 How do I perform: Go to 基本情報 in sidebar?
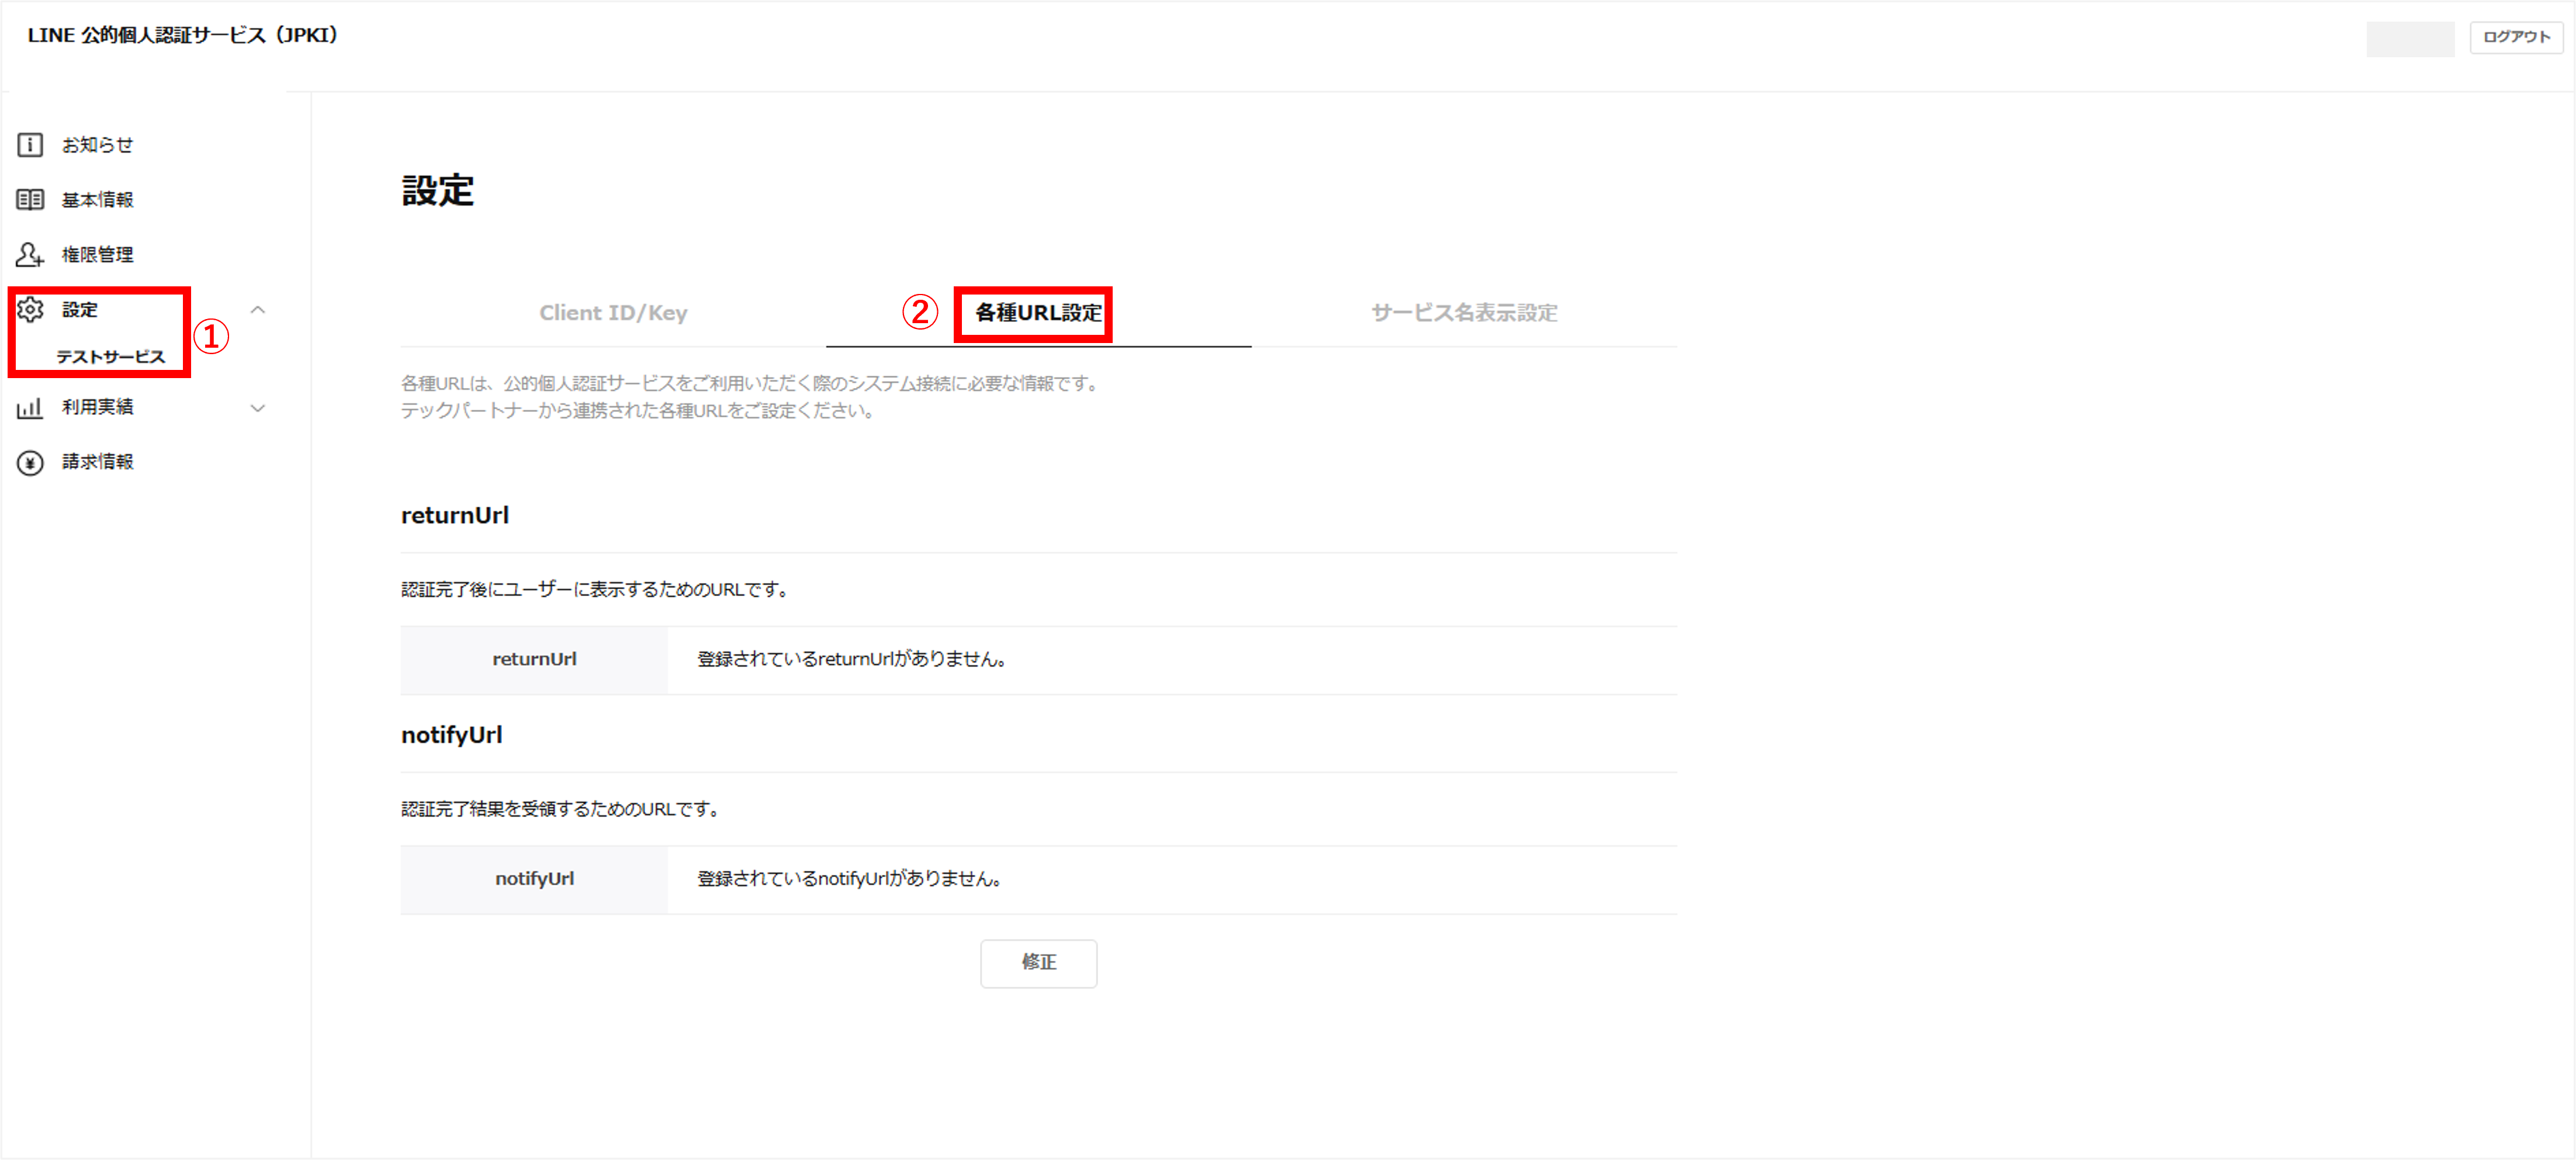97,200
